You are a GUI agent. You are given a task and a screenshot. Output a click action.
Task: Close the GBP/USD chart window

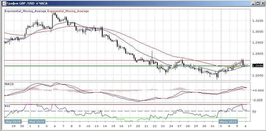[x=262, y=3]
